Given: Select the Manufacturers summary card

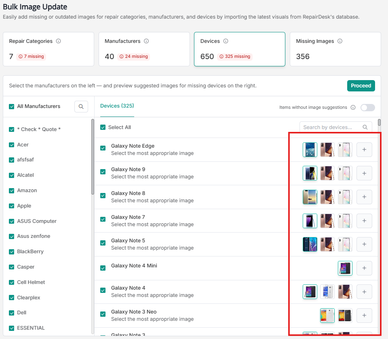Looking at the screenshot, I should pyautogui.click(x=144, y=49).
